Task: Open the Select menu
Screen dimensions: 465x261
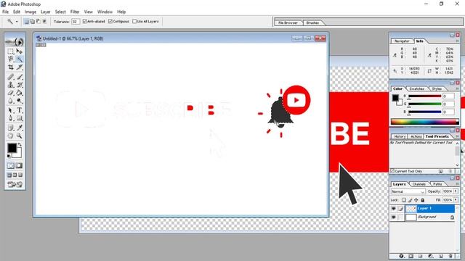Action: point(60,12)
